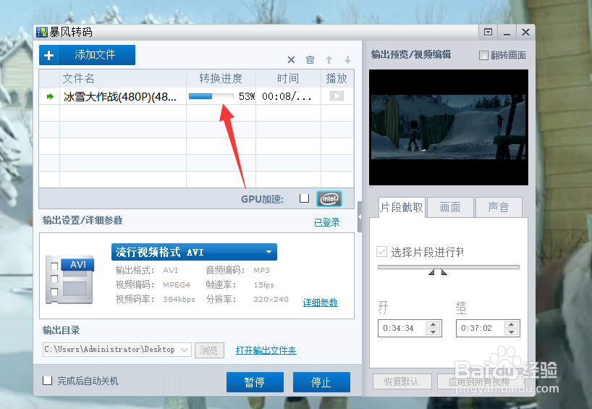This screenshot has height=409, width=592.
Task: Switch to the 声音 tab
Action: 499,207
